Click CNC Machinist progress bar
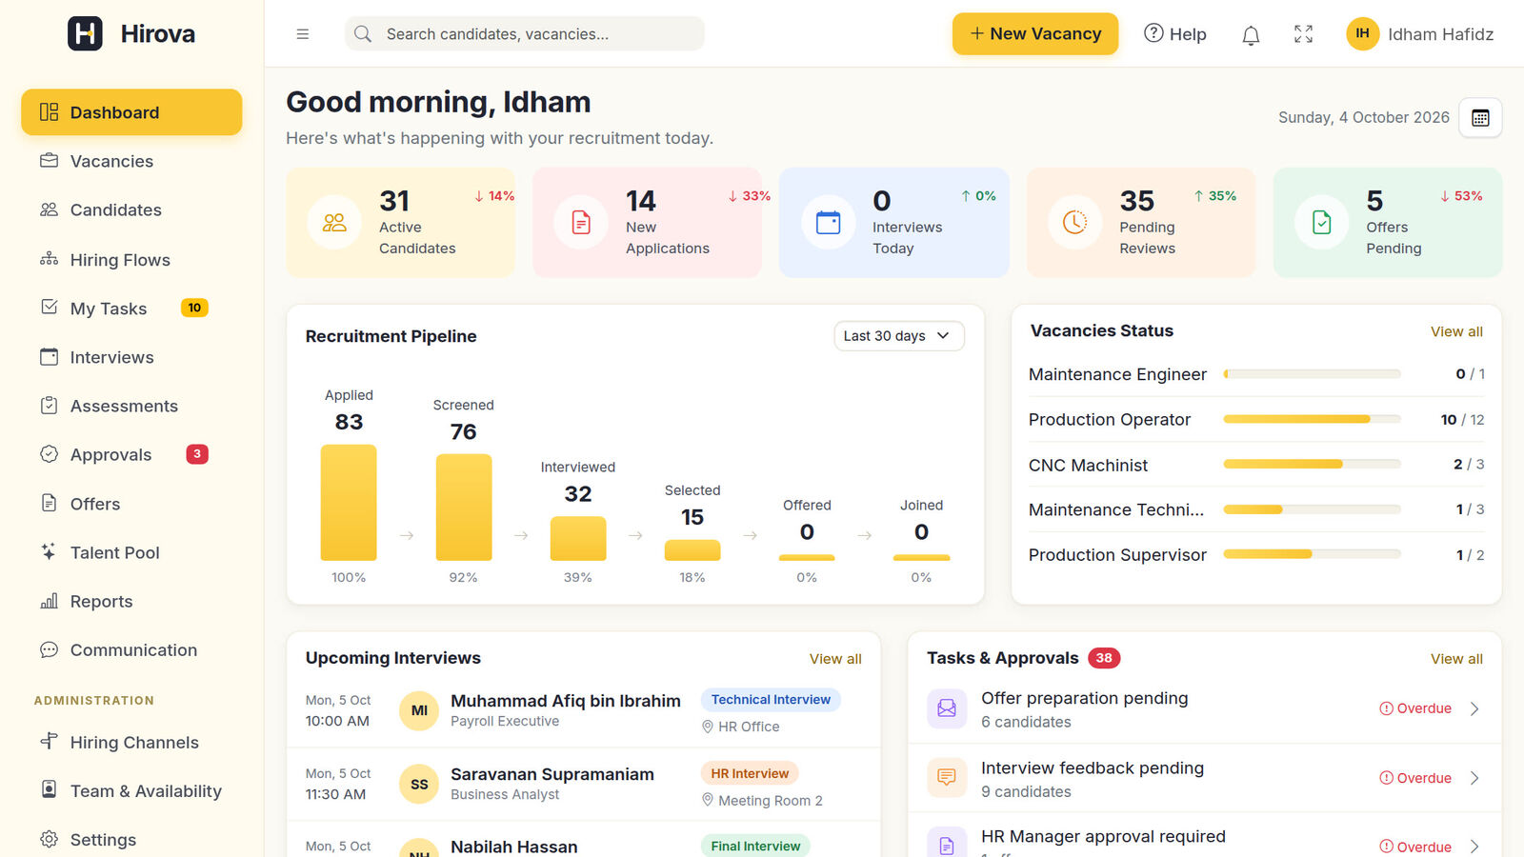Screen dimensions: 1524x857 point(1312,465)
